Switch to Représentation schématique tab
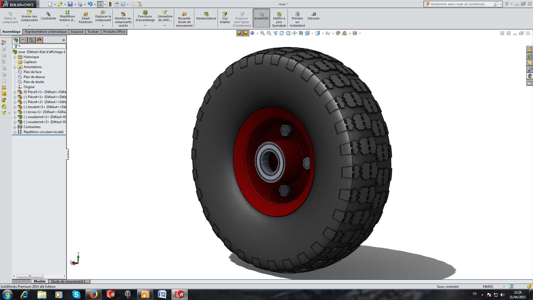The image size is (533, 300). (46, 32)
